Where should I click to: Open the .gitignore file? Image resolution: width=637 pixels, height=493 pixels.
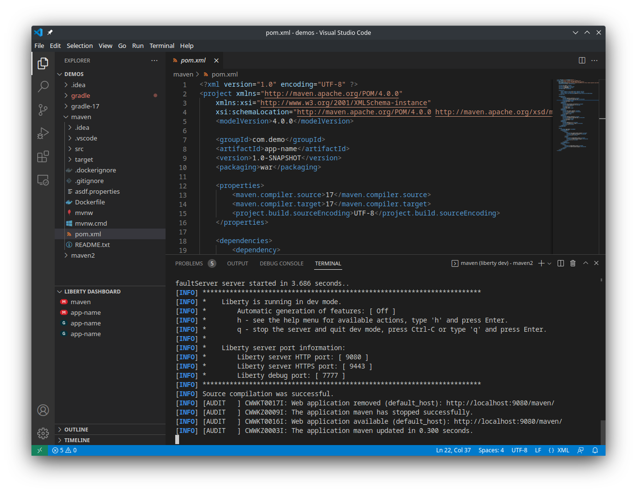click(110, 181)
